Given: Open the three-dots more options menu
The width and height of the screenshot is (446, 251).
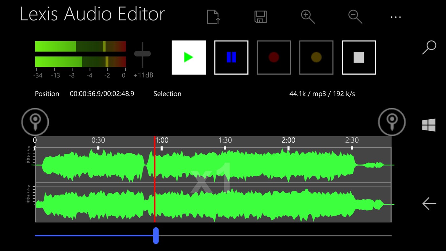Looking at the screenshot, I should coord(396,17).
